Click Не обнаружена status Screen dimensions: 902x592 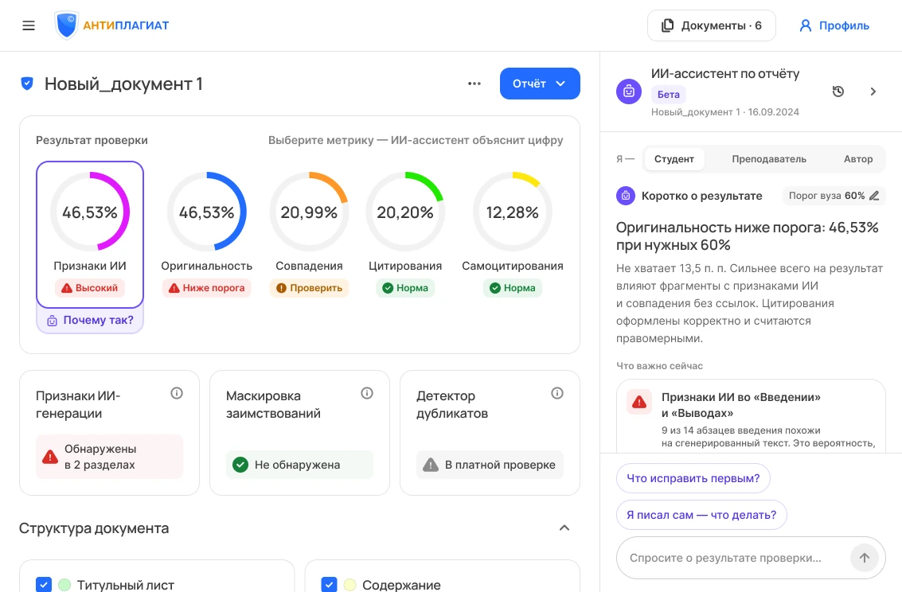click(299, 465)
